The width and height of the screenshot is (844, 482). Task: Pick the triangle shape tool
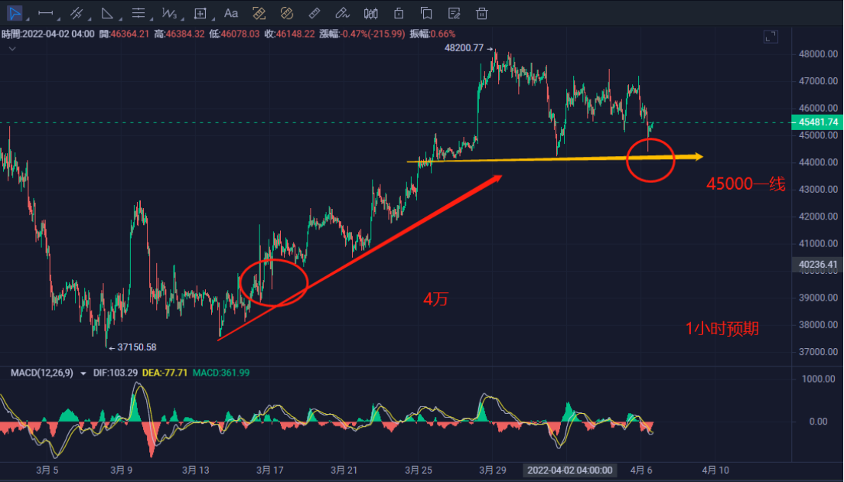108,13
